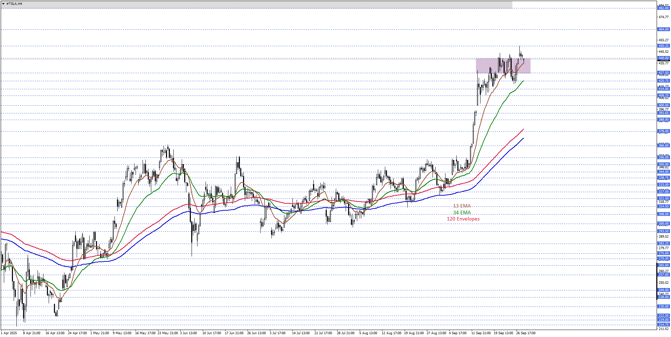Click the 283.25 price level tag
671x337 pixels.
(663, 243)
